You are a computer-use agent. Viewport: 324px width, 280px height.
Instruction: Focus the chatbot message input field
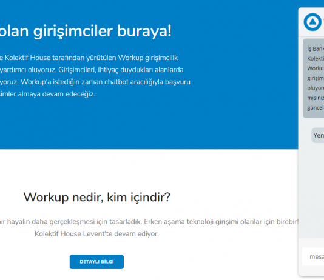[x=313, y=256]
